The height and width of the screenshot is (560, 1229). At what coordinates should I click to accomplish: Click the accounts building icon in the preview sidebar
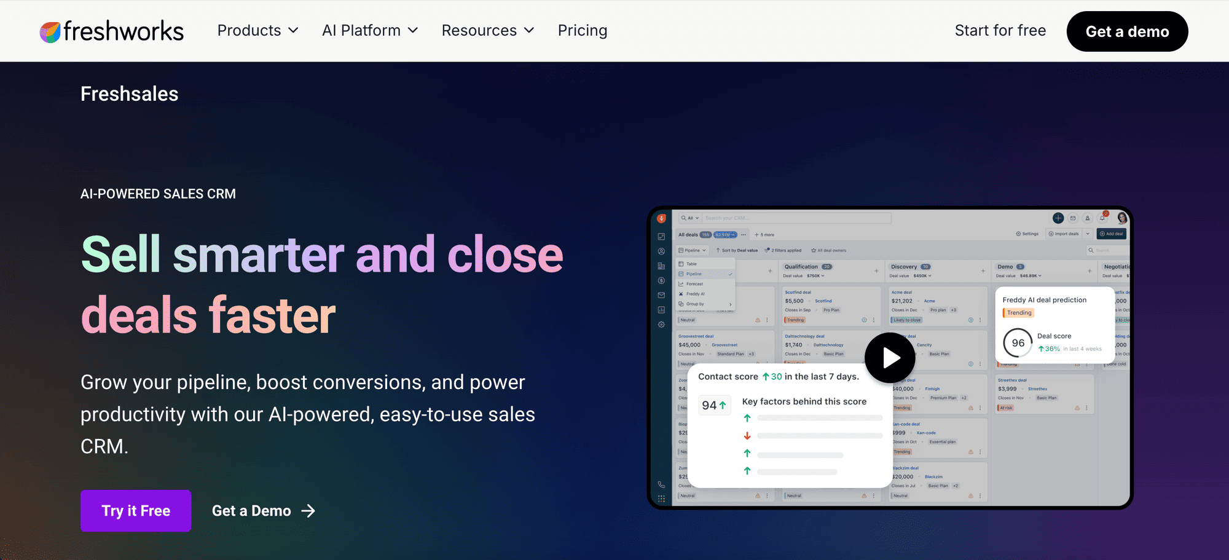[661, 266]
